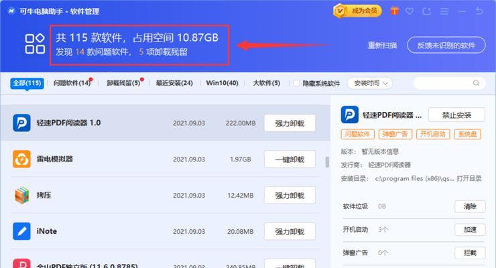Switch to the 问题软件(14) tab
496x268 pixels.
tap(72, 83)
